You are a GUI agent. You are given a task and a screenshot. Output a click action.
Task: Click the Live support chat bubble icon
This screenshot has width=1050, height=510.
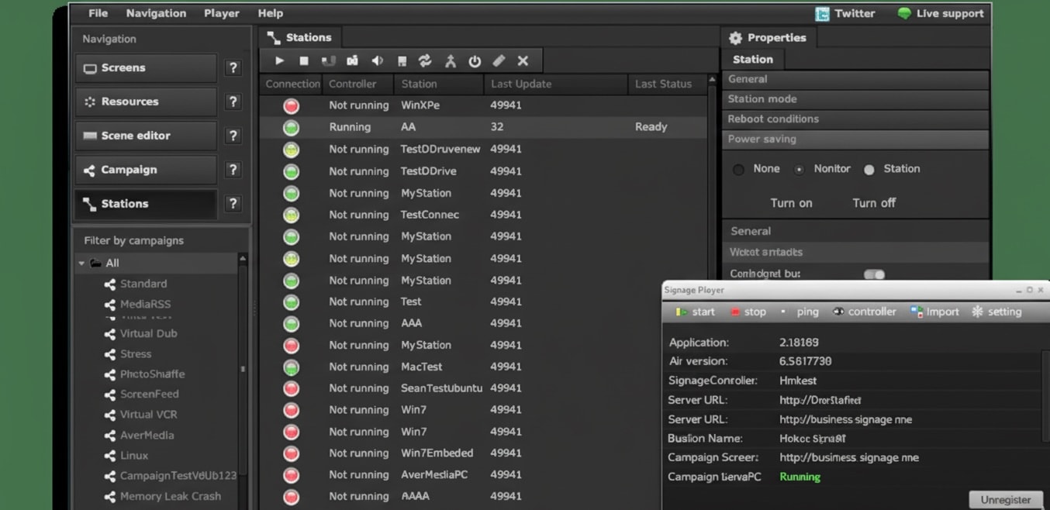903,14
